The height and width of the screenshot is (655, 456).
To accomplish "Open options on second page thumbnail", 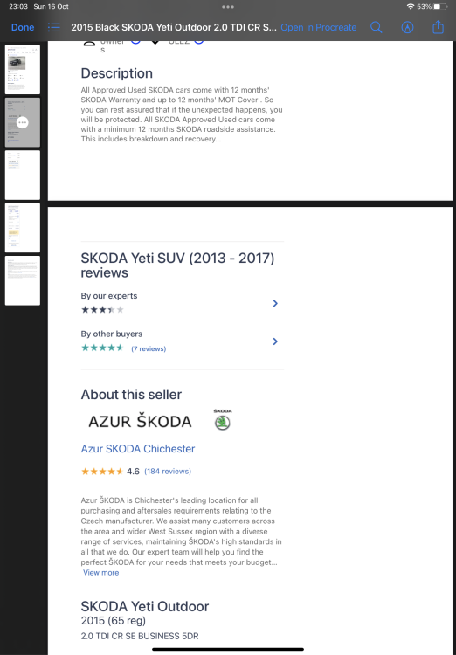I will click(23, 122).
